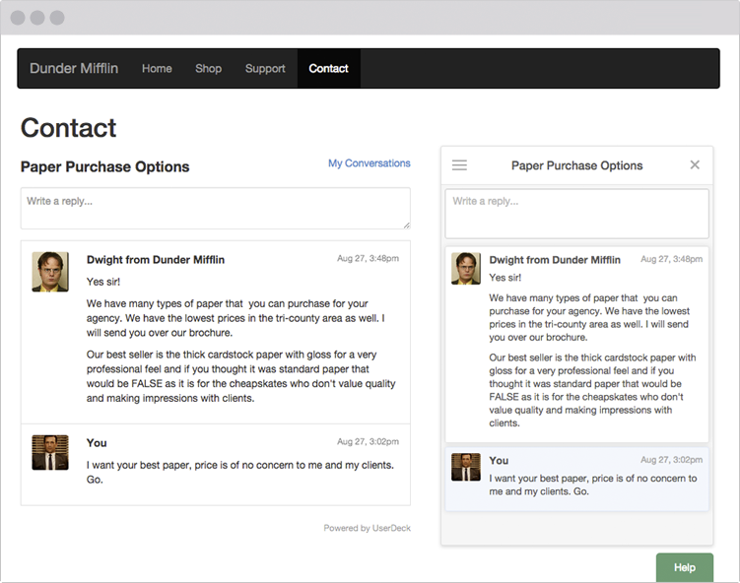Screen dimensions: 740x583
Task: Click the Dunder Mifflin brand link
Action: (x=74, y=68)
